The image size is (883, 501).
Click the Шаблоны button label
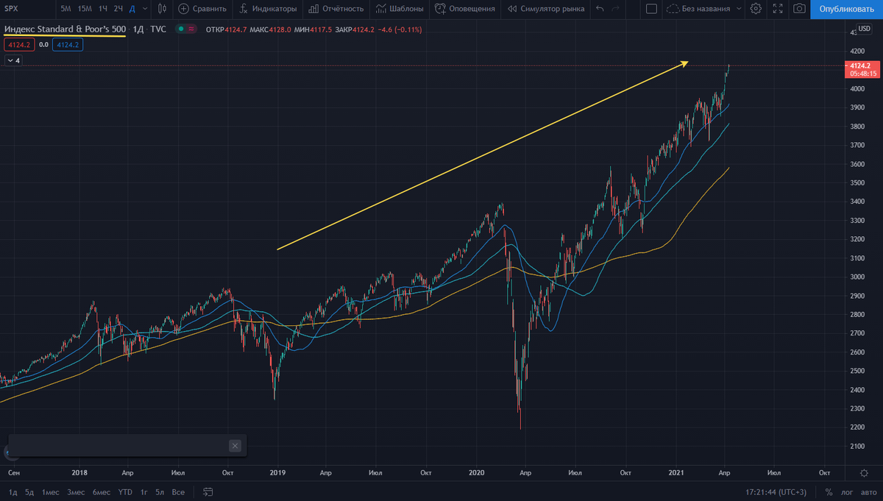(407, 9)
